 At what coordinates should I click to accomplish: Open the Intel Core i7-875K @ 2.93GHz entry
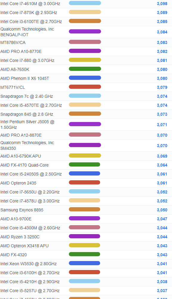click(29, 13)
